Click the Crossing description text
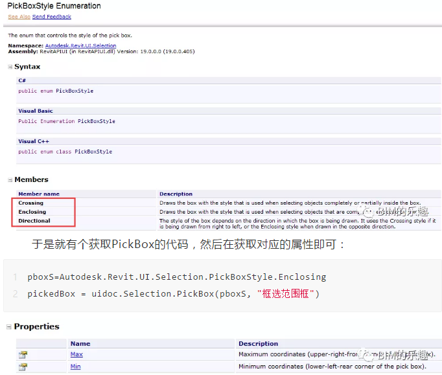Image resolution: width=442 pixels, height=375 pixels. [290, 203]
